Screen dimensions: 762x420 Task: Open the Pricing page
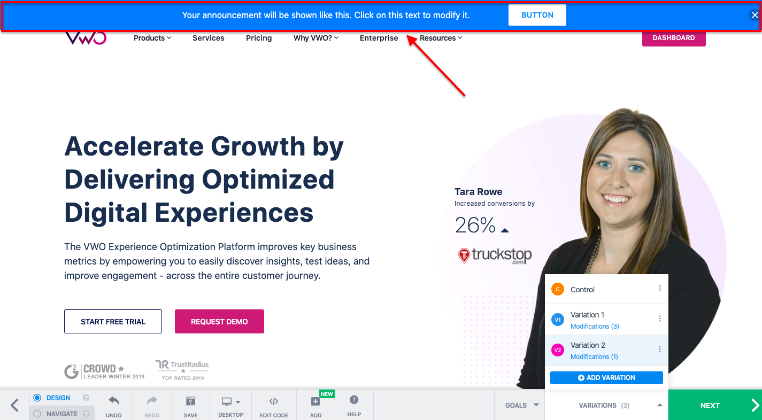coord(259,38)
